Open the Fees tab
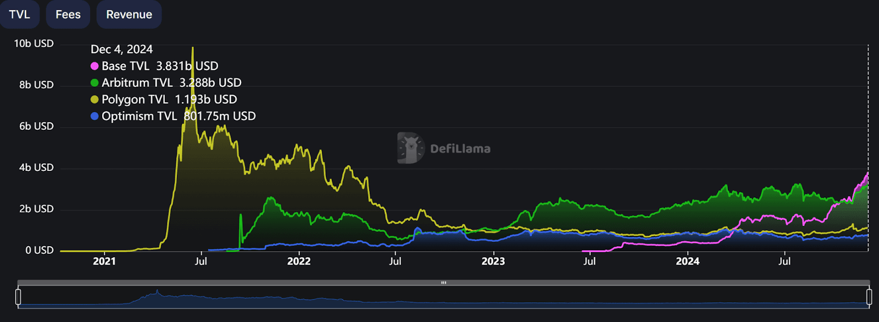This screenshot has height=322, width=879. click(68, 14)
